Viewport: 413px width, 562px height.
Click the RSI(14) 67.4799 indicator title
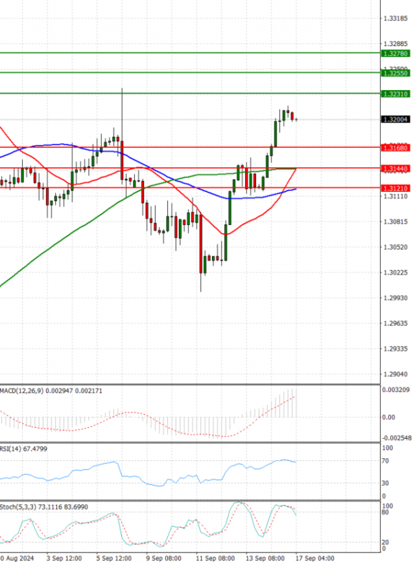[x=23, y=448]
